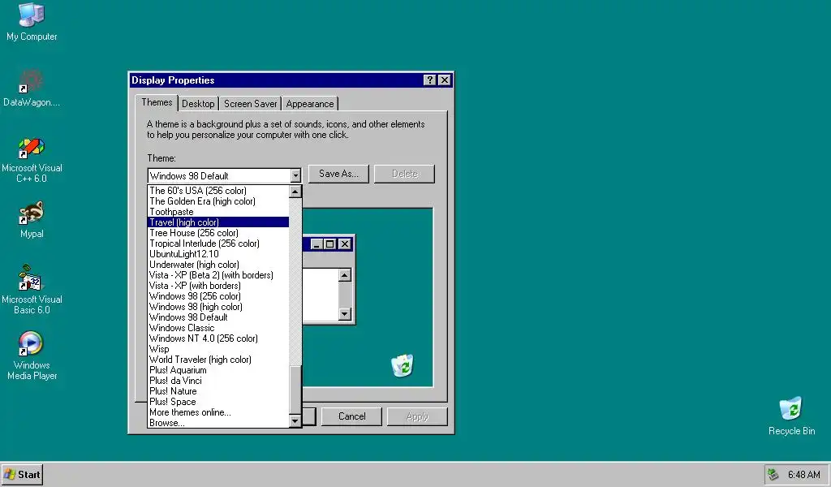The width and height of the screenshot is (831, 487).
Task: Select the Themes tab
Action: pyautogui.click(x=157, y=102)
